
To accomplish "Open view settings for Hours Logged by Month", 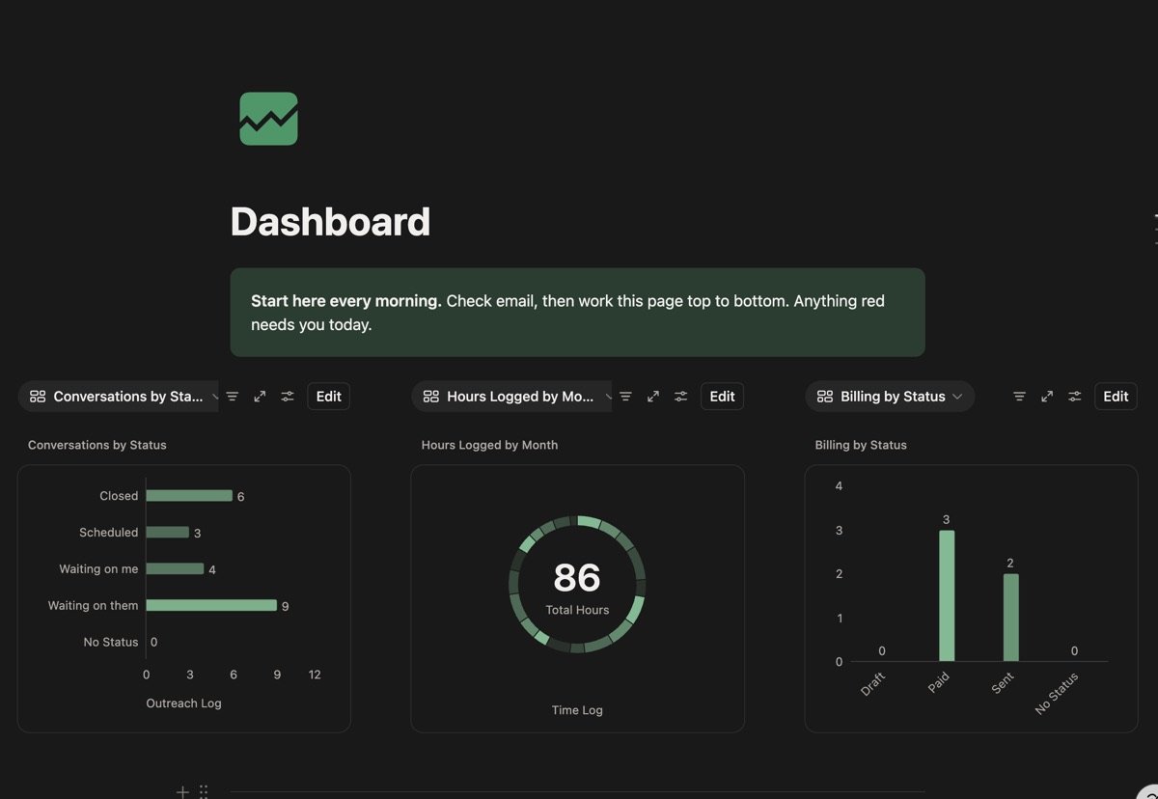I will (681, 397).
